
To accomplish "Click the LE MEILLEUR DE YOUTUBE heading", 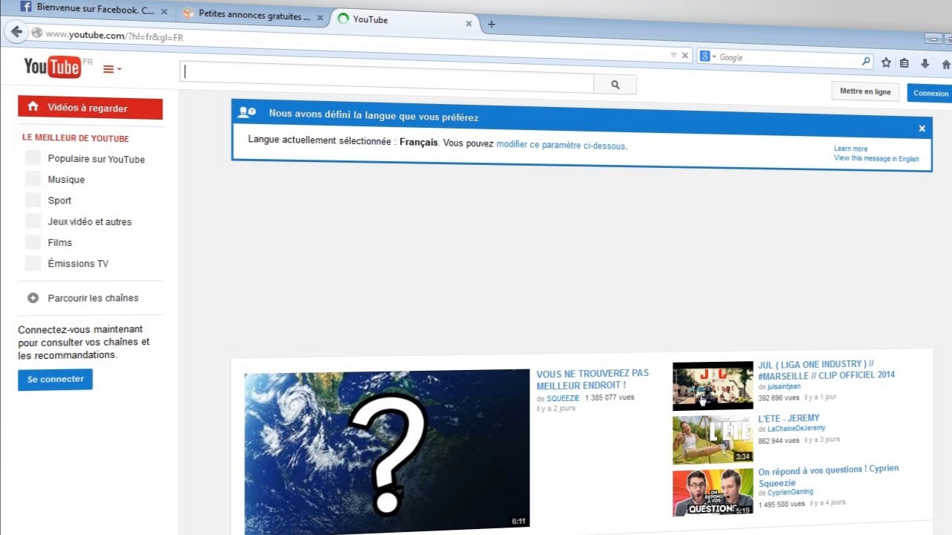I will point(75,138).
